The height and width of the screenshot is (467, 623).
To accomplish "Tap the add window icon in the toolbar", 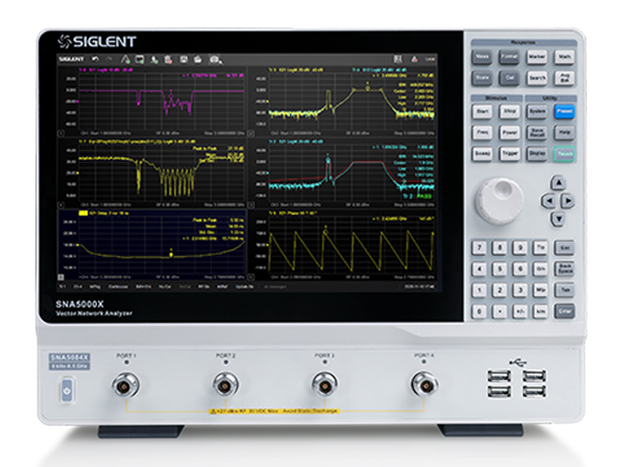I will (x=139, y=59).
